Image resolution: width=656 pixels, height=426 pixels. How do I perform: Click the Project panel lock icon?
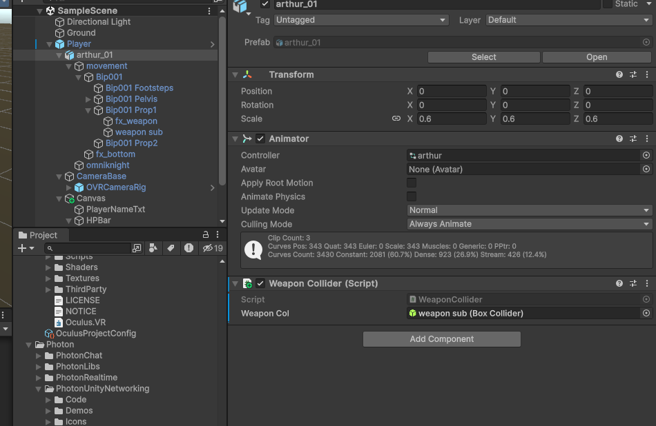(x=205, y=235)
